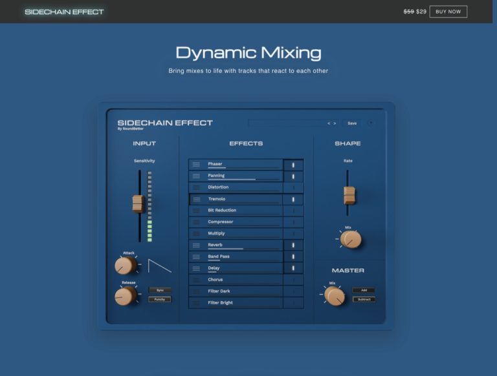Click the round icon right of Save
Image resolution: width=497 pixels, height=376 pixels.
[371, 123]
